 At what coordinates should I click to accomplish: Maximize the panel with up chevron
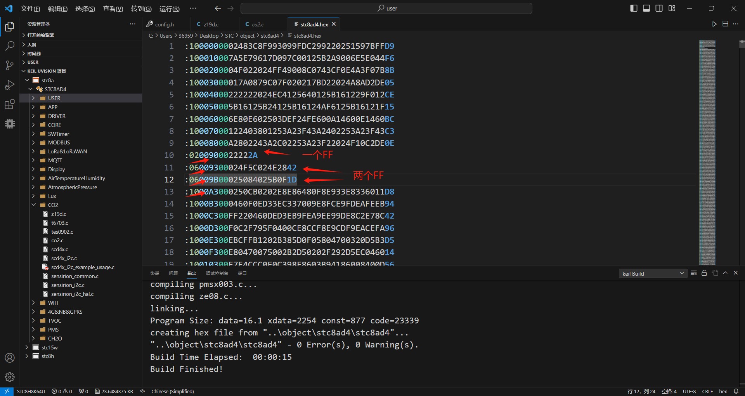(725, 273)
